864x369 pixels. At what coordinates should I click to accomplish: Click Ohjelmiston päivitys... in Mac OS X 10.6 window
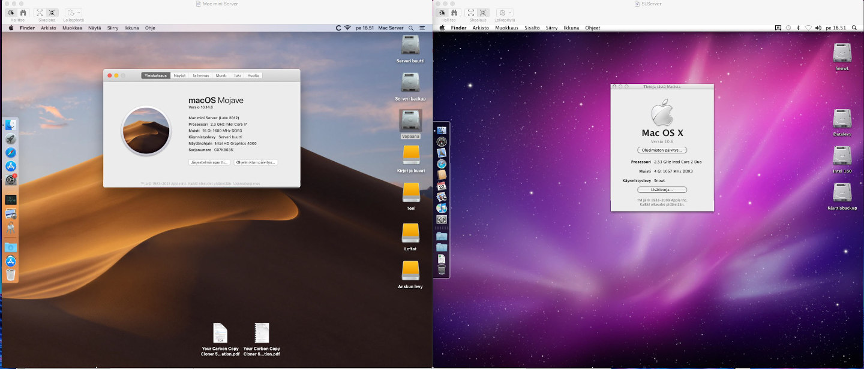tap(662, 150)
